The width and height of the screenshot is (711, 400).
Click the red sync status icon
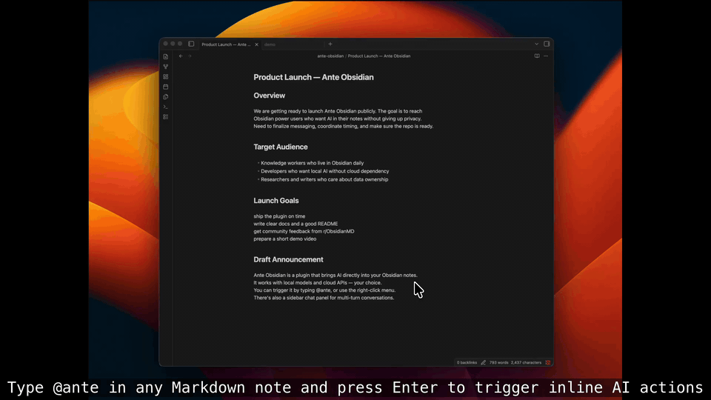point(548,362)
